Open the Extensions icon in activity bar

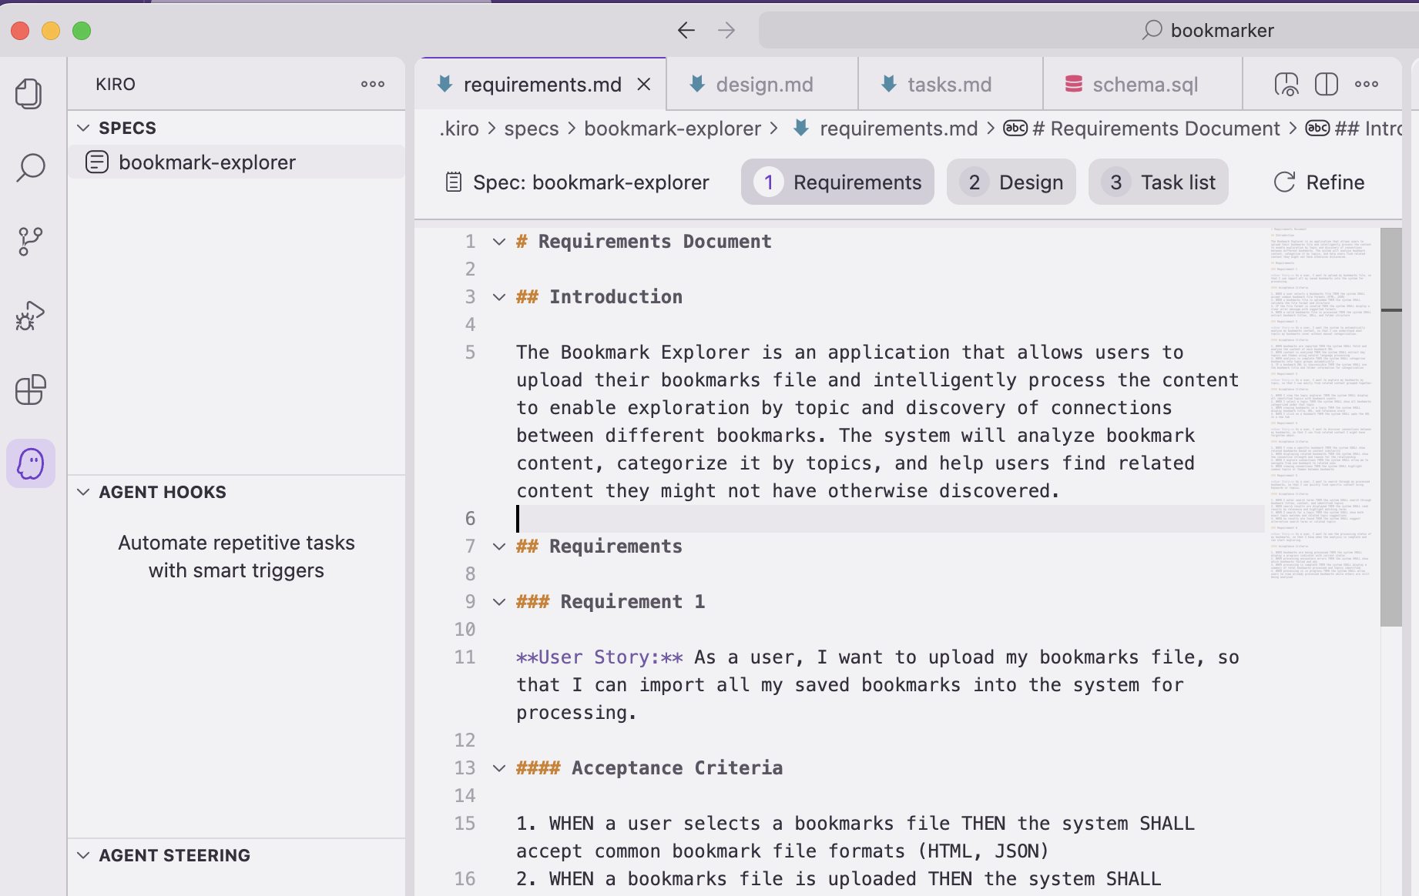30,389
